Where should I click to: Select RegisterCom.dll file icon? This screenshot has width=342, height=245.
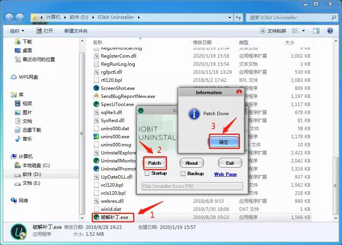tap(96, 56)
